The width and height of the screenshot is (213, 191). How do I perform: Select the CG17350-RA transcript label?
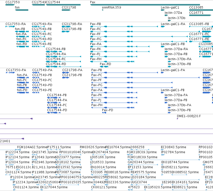pos(16,24)
